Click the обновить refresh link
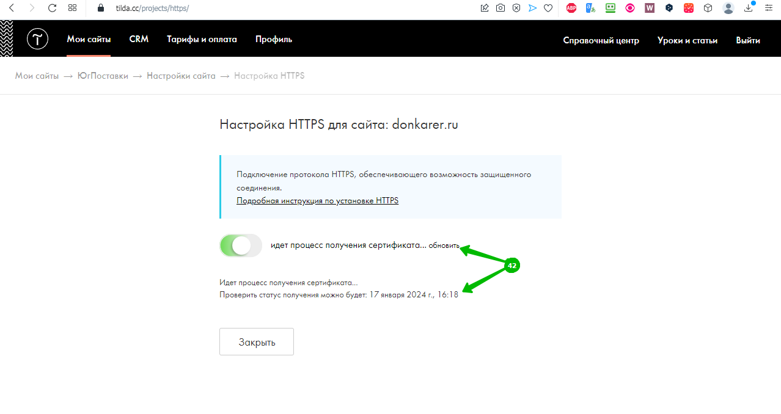781x414 pixels. (444, 245)
